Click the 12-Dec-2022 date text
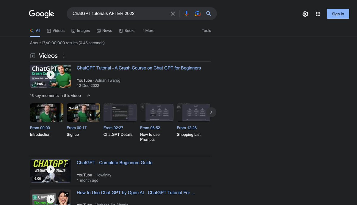The height and width of the screenshot is (205, 357). 88,86
